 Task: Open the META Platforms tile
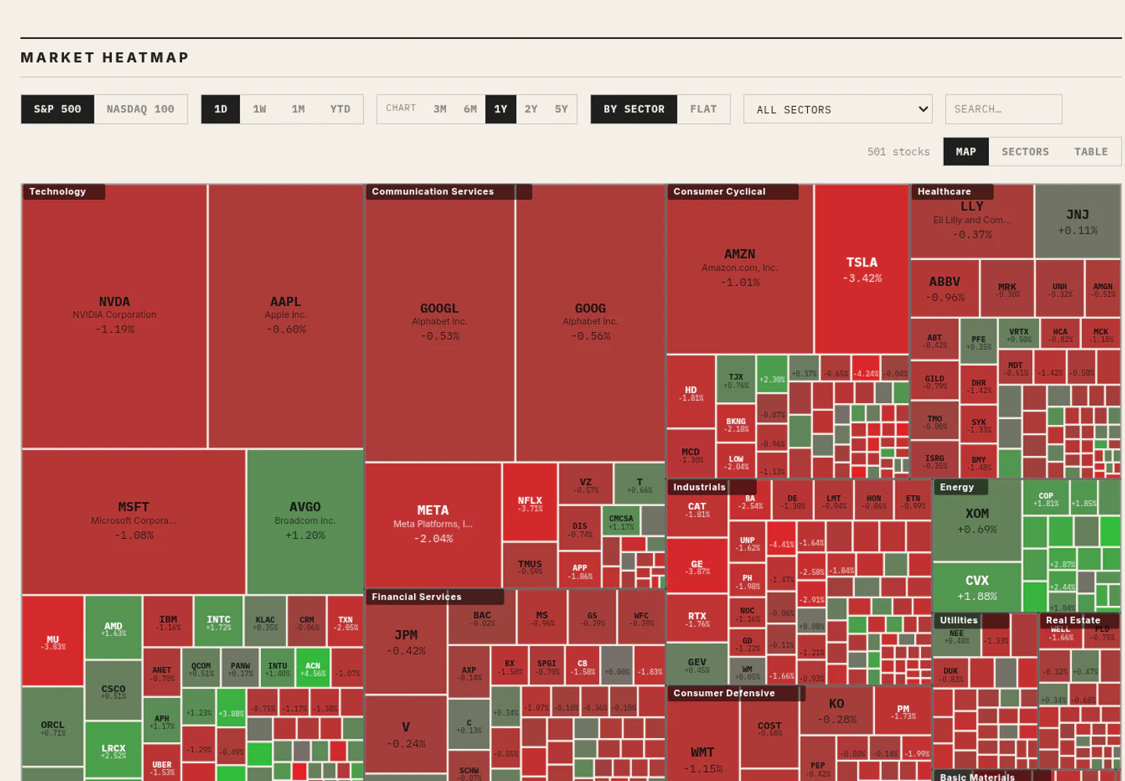pos(434,525)
